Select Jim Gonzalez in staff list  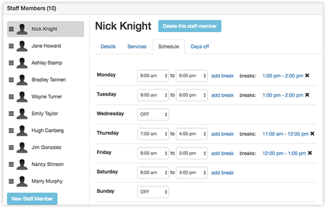pyautogui.click(x=46, y=148)
